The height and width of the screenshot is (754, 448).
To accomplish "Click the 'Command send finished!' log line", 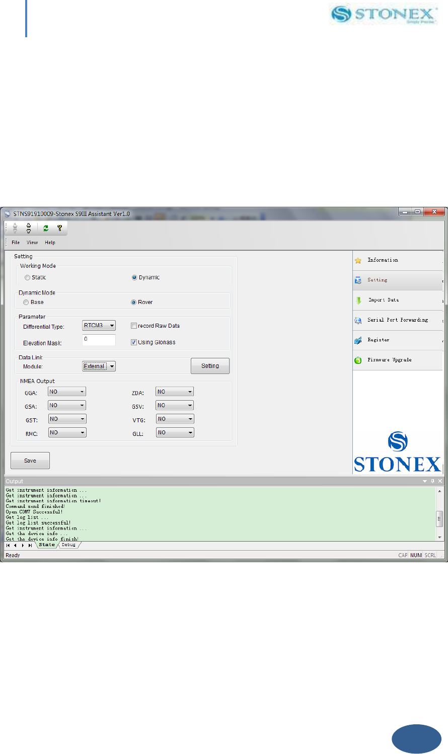I will [x=35, y=506].
